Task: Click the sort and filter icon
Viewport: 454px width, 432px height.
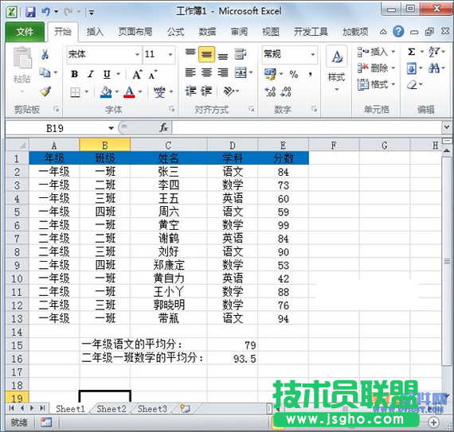Action: (x=434, y=52)
